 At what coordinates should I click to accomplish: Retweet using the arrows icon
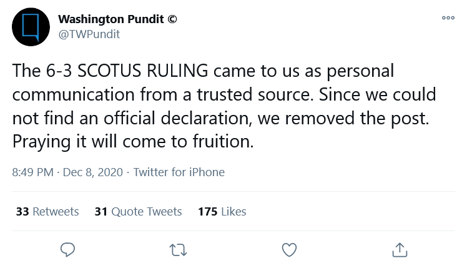pos(178,250)
